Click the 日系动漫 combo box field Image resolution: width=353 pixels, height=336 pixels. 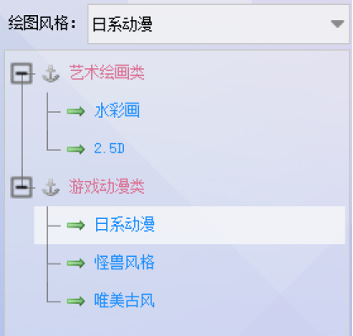pyautogui.click(x=218, y=24)
